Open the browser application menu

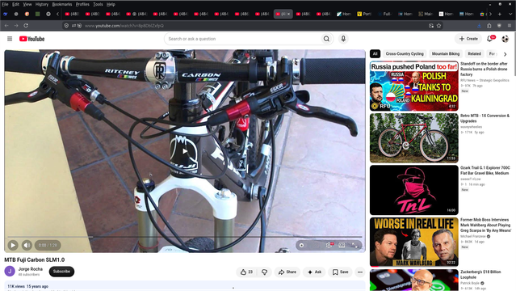(510, 26)
